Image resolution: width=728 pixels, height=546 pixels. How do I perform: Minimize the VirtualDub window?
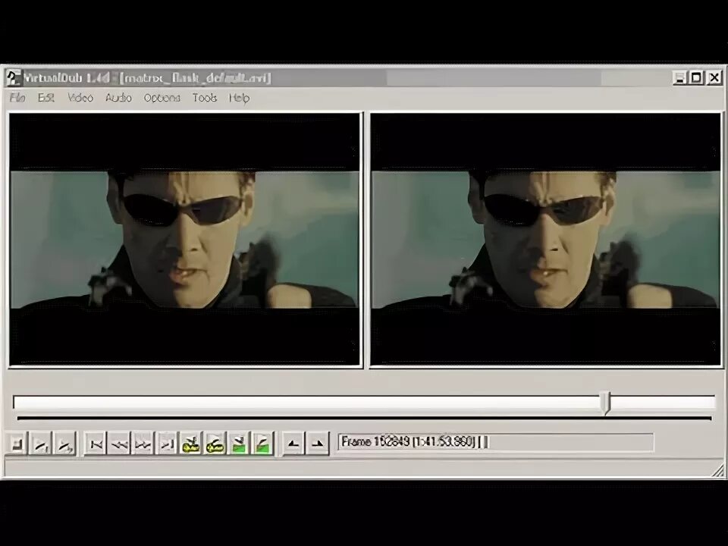[x=679, y=77]
